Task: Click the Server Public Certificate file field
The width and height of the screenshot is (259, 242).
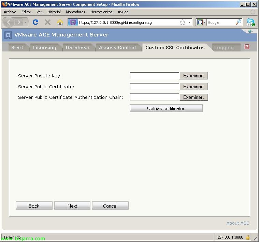Action: tap(154, 87)
